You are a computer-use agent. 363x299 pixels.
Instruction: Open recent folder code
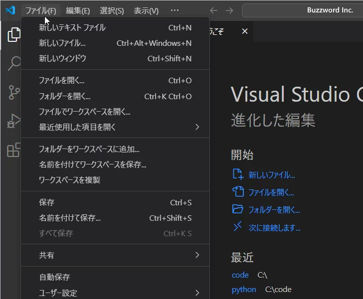[x=240, y=275]
